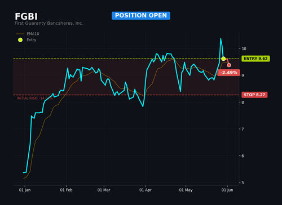Click the -2.49% loss label

(x=228, y=73)
